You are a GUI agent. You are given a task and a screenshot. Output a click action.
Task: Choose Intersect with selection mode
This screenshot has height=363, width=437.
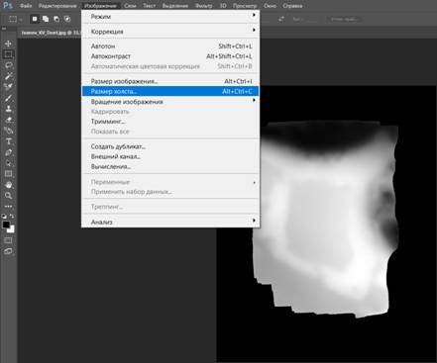(67, 19)
